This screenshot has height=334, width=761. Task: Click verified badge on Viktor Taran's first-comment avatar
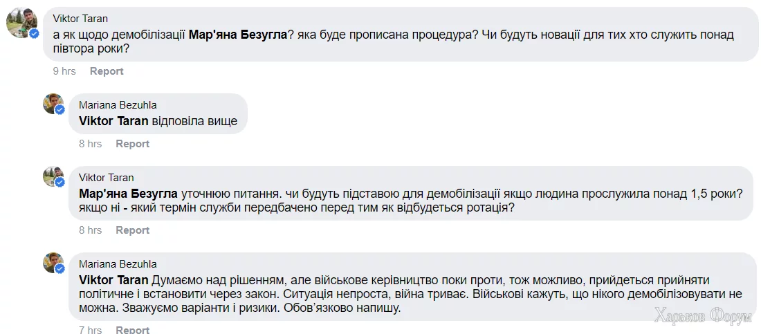(x=34, y=34)
